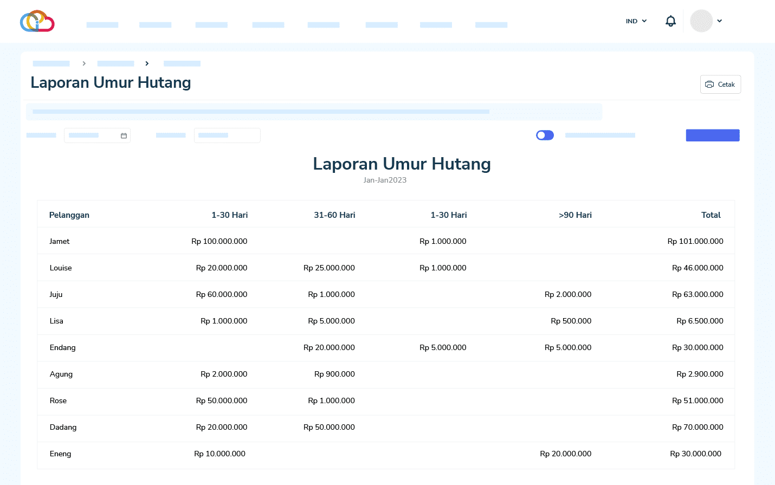Viewport: 775px width, 485px height.
Task: Click the second breadcrumb separator chevron
Action: coord(147,63)
